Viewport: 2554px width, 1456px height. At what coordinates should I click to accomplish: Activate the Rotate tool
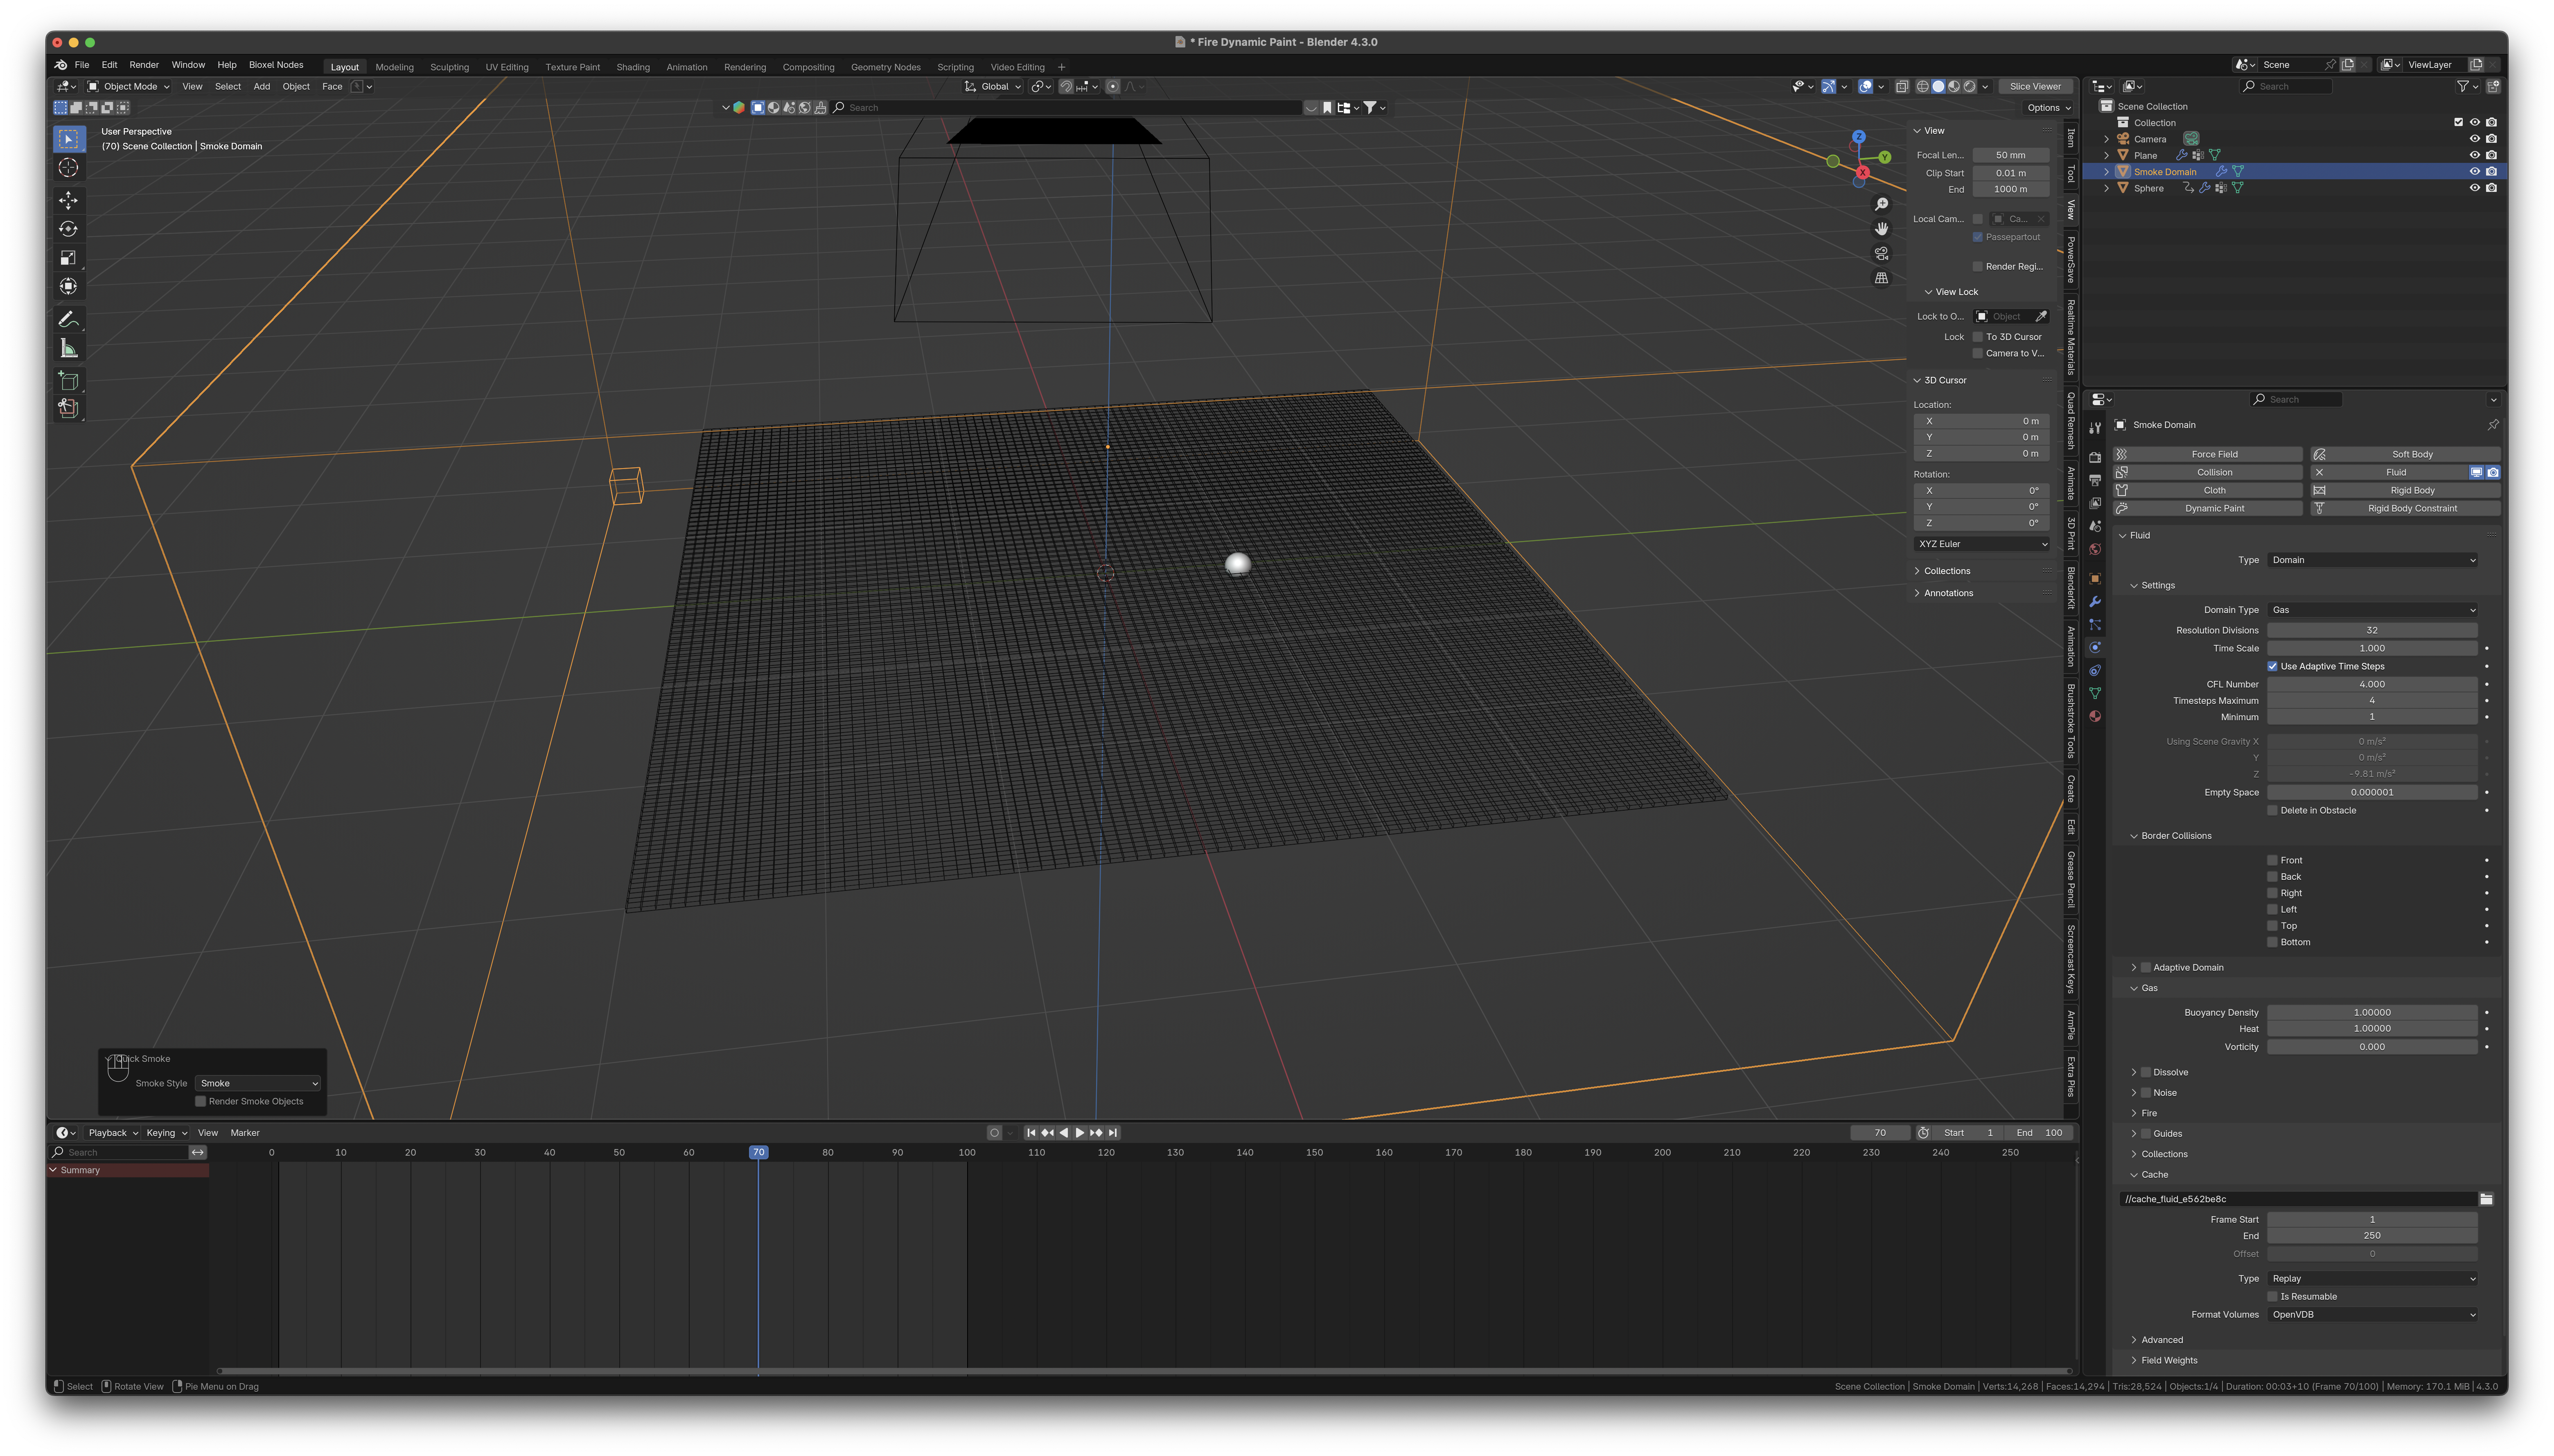[x=68, y=229]
